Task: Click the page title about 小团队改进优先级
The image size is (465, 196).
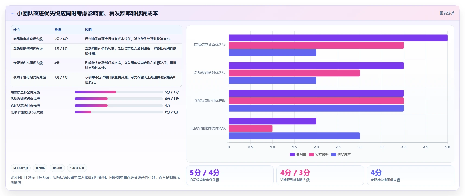Action: pyautogui.click(x=87, y=13)
